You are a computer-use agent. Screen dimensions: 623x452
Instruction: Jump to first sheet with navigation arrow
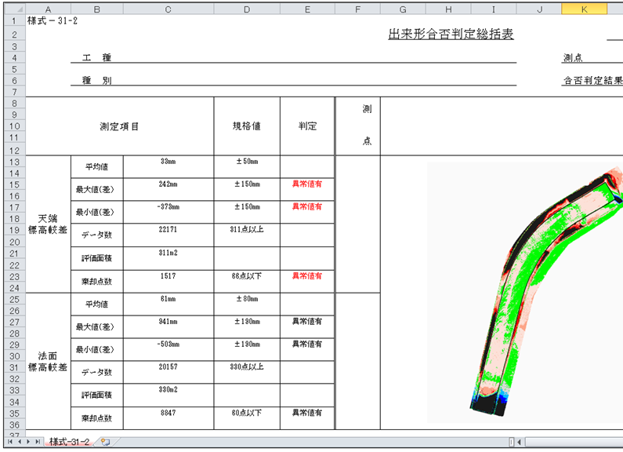(x=10, y=442)
